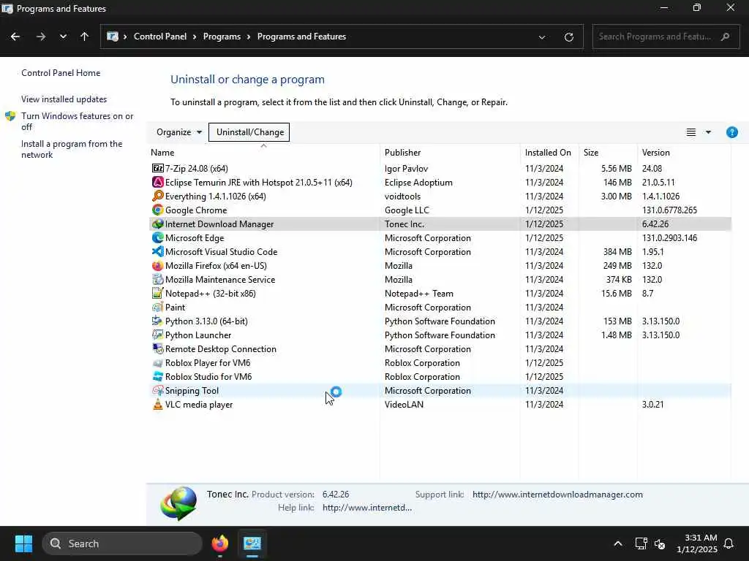Click the Mozilla Maintenance Service icon

158,279
